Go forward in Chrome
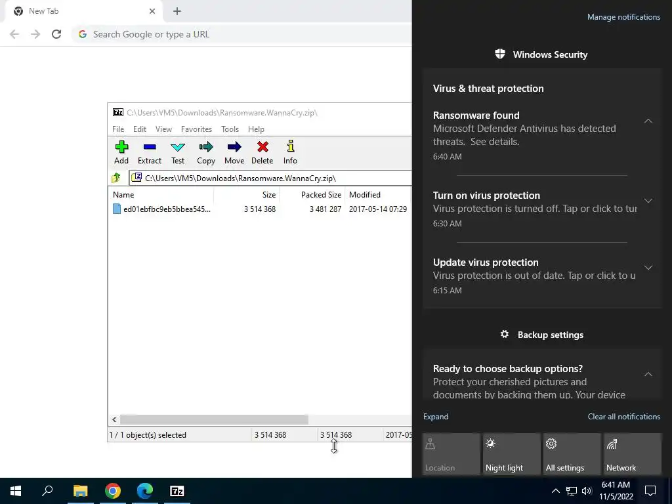Image resolution: width=672 pixels, height=504 pixels. [35, 34]
